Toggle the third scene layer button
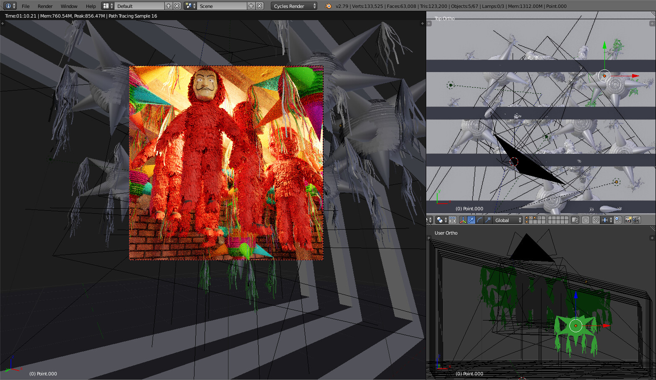Image resolution: width=656 pixels, height=380 pixels. (x=535, y=218)
